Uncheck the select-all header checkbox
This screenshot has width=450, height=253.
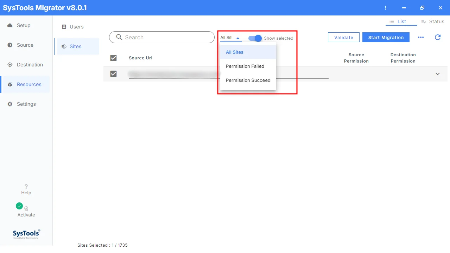click(113, 58)
